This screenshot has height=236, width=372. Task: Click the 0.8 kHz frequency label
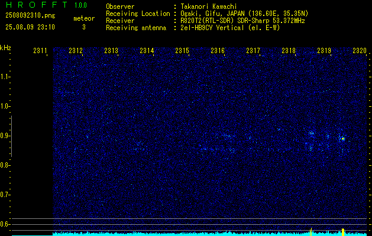pos(5,165)
